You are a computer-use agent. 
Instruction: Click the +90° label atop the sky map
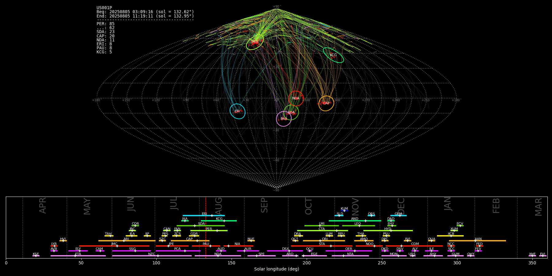coord(277,6)
